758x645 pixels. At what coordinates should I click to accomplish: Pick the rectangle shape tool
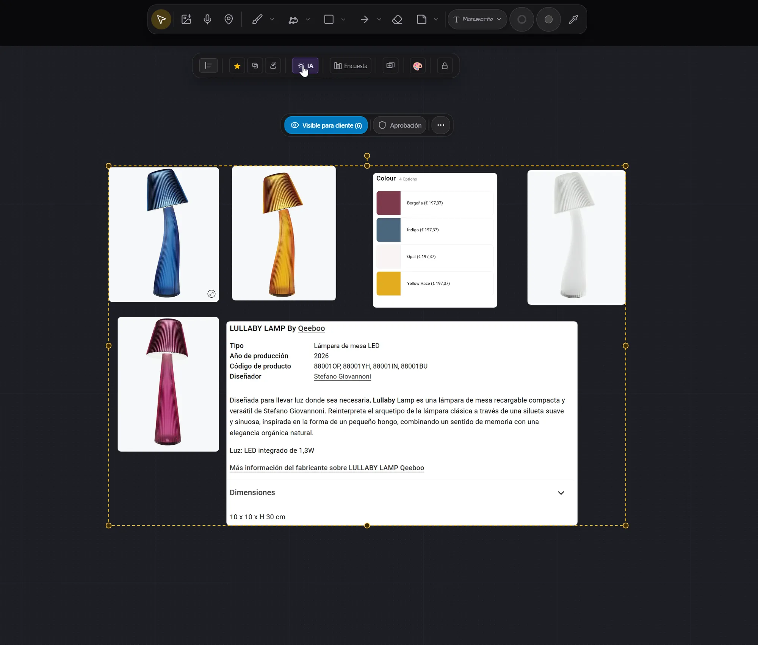click(329, 19)
